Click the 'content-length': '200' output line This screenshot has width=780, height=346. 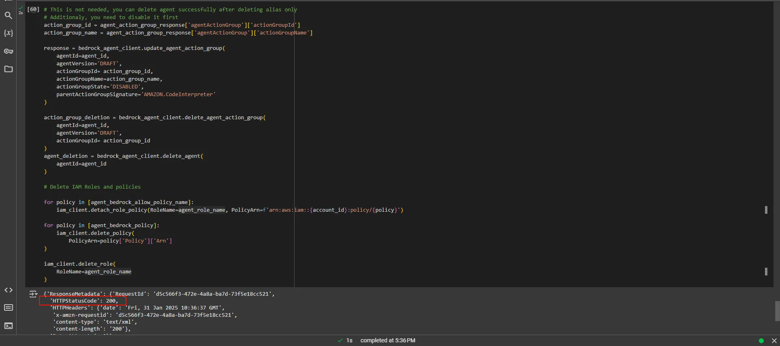(92, 329)
